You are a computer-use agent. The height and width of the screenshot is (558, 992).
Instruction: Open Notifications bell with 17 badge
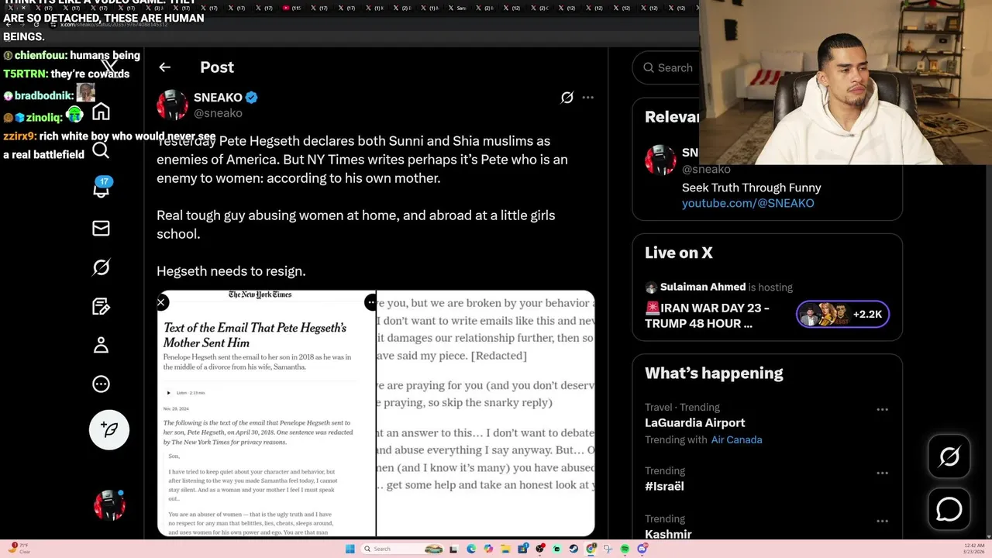tap(102, 188)
